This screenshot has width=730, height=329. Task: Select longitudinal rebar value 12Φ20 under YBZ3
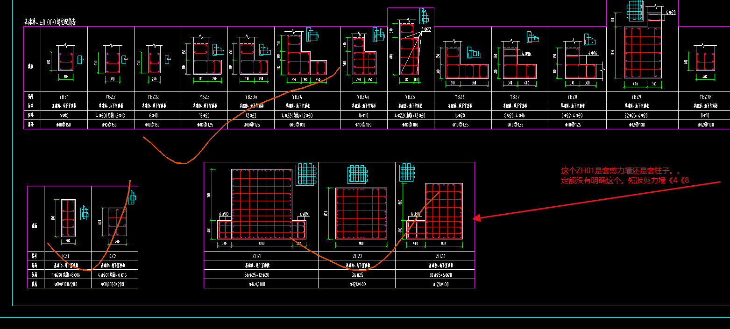(204, 115)
